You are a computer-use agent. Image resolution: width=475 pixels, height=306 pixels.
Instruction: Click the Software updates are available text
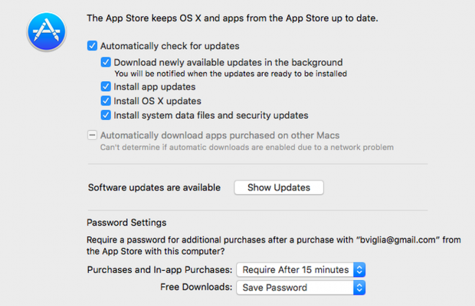[x=154, y=187]
